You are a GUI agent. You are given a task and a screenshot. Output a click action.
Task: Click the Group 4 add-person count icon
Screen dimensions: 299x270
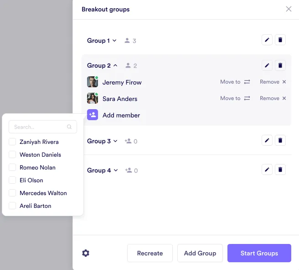(x=129, y=170)
